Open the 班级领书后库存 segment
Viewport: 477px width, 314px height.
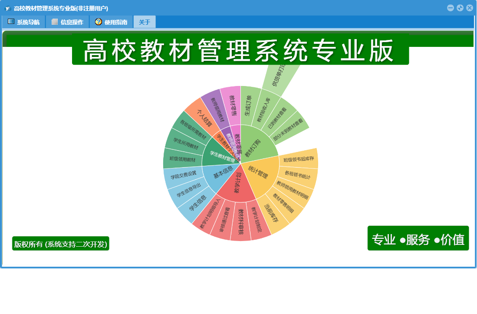pyautogui.click(x=299, y=159)
